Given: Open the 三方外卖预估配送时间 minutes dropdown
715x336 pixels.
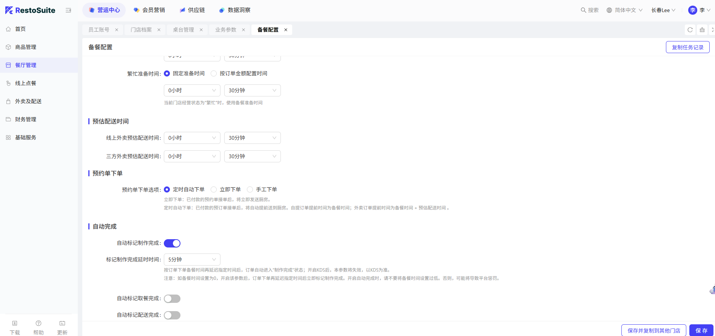Looking at the screenshot, I should click(x=252, y=156).
